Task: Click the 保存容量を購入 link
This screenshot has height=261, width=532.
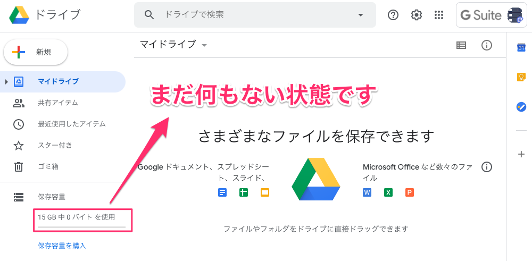Action: pyautogui.click(x=62, y=246)
